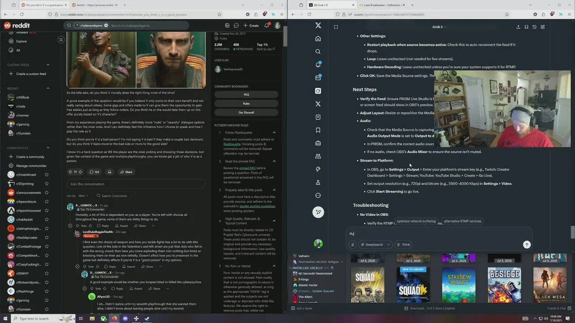Open X Explore search icon
Viewport: 575px width, 323px height.
pyautogui.click(x=318, y=52)
